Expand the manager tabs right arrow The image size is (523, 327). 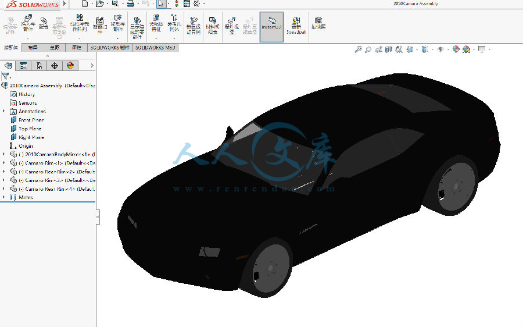[92, 66]
